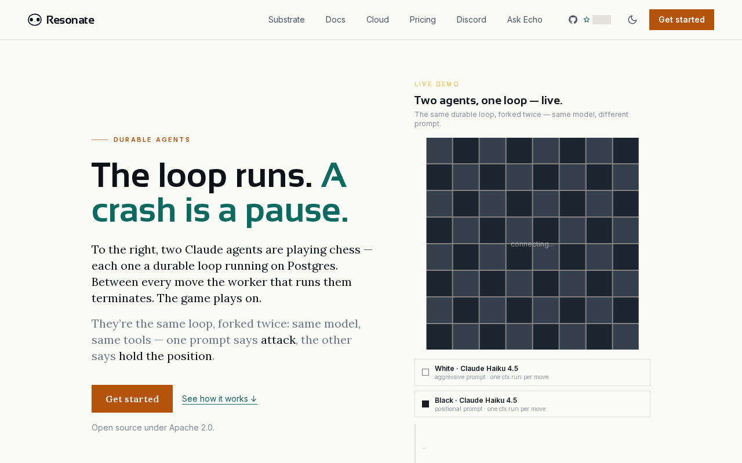The width and height of the screenshot is (742, 463).
Task: Click 'positional prompt · one ctx.run per move' text
Action: coord(490,409)
